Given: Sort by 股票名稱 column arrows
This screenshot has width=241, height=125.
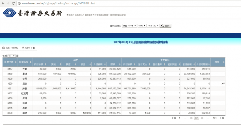Looking at the screenshot, I should tap(30, 62).
